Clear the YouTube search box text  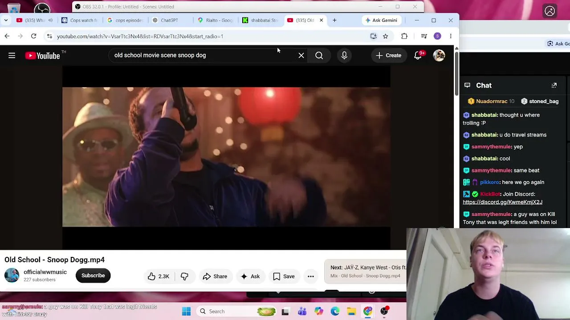[301, 56]
